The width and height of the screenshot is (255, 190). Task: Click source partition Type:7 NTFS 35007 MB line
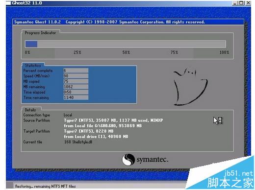click(x=113, y=120)
